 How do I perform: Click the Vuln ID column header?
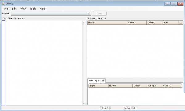point(172,85)
